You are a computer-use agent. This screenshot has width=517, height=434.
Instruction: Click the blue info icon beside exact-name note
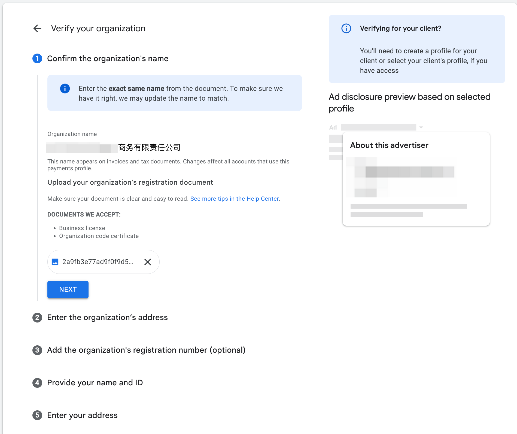pyautogui.click(x=65, y=88)
